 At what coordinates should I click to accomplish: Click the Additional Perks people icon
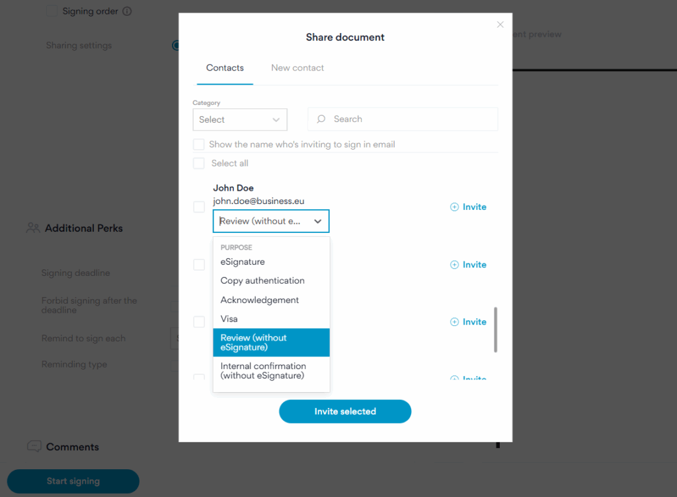pos(33,228)
